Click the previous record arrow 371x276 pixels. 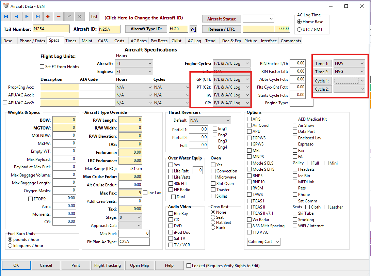(16, 16)
